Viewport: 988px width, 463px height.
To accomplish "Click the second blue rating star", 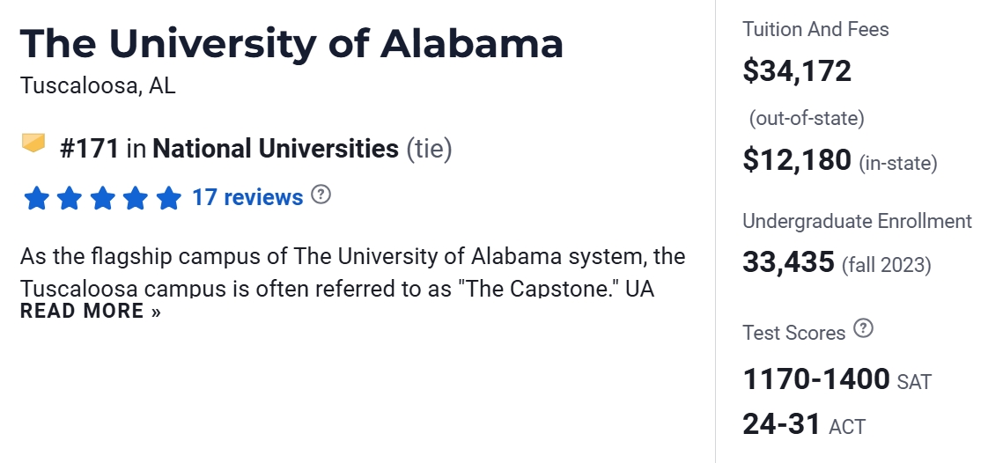I will coord(70,198).
